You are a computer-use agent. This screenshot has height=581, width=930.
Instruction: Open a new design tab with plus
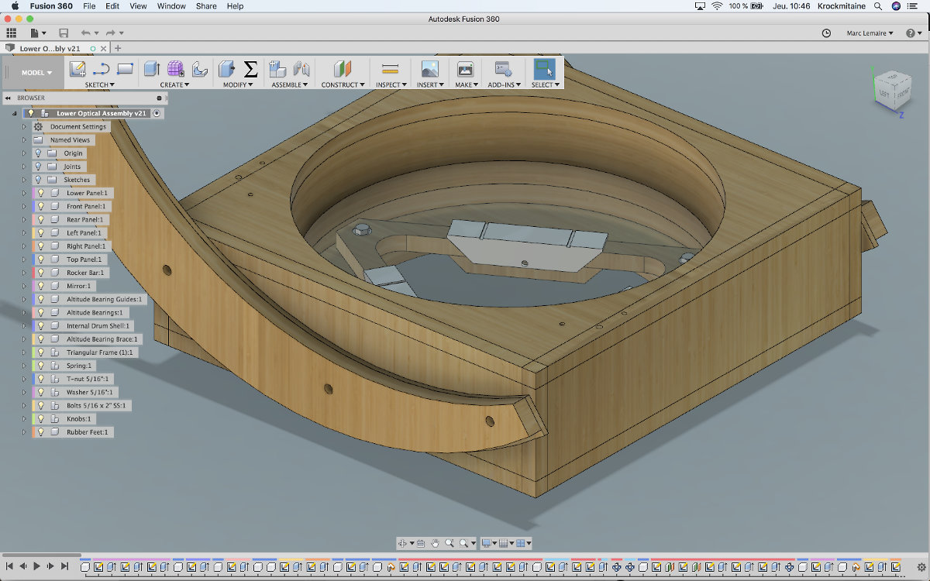(x=118, y=48)
